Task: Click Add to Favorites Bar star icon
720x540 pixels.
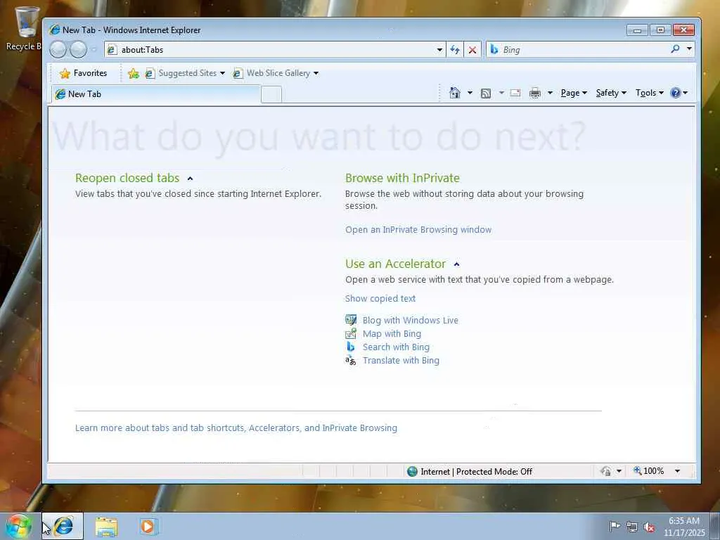Action: 134,73
